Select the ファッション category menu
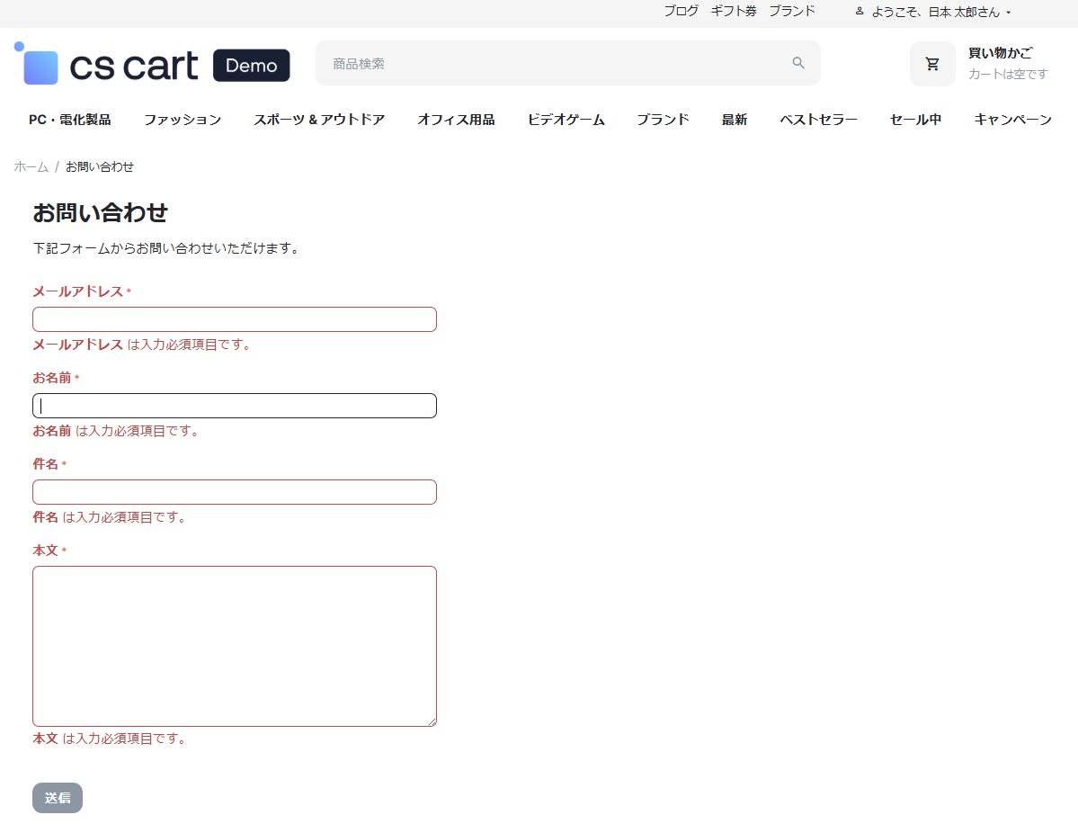Image resolution: width=1078 pixels, height=824 pixels. coord(183,120)
